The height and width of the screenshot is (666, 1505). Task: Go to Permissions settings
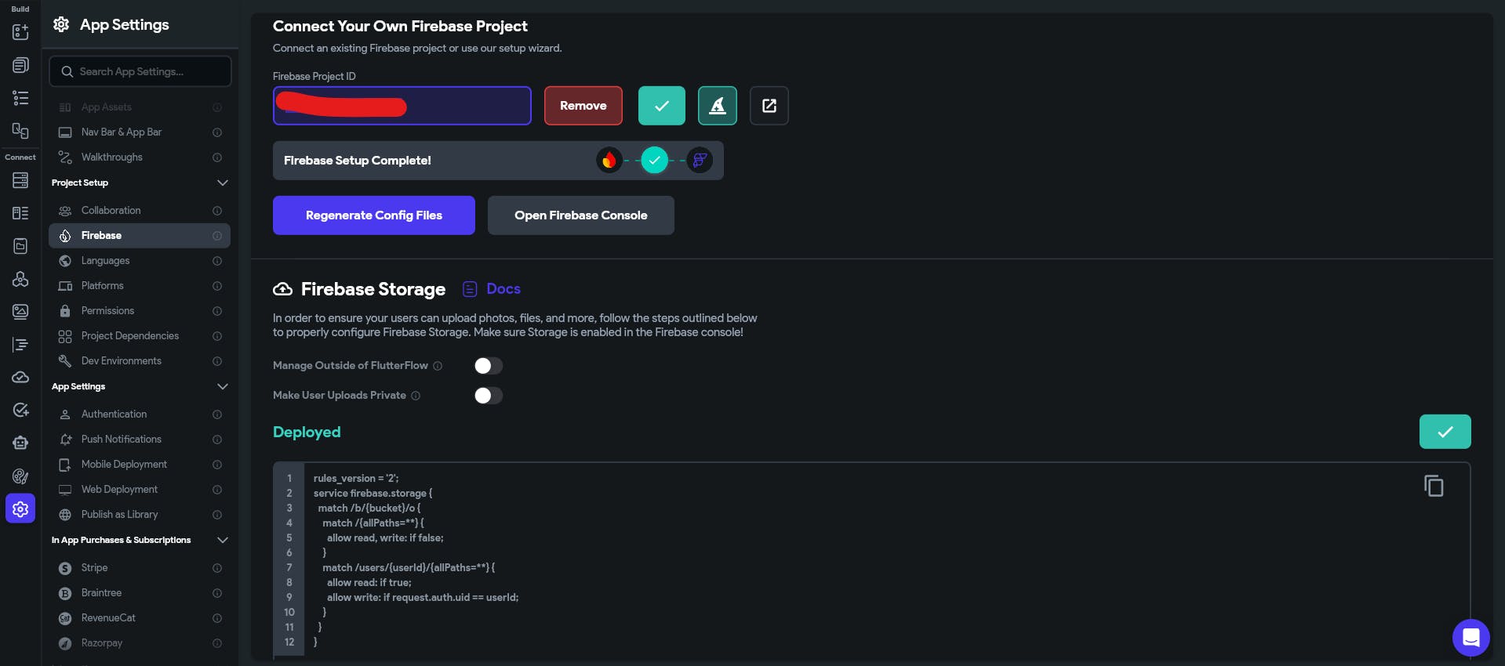tap(140, 311)
